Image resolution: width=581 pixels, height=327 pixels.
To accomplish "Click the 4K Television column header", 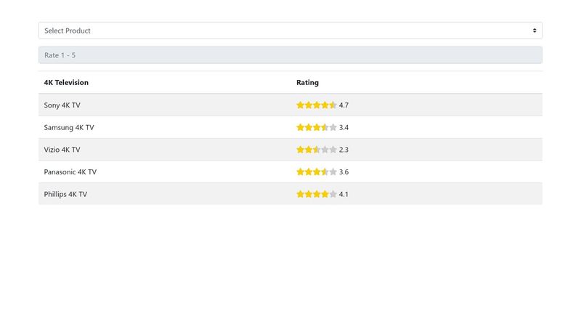I will [x=66, y=83].
